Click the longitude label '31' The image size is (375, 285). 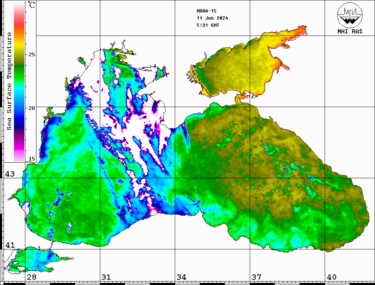(x=106, y=277)
